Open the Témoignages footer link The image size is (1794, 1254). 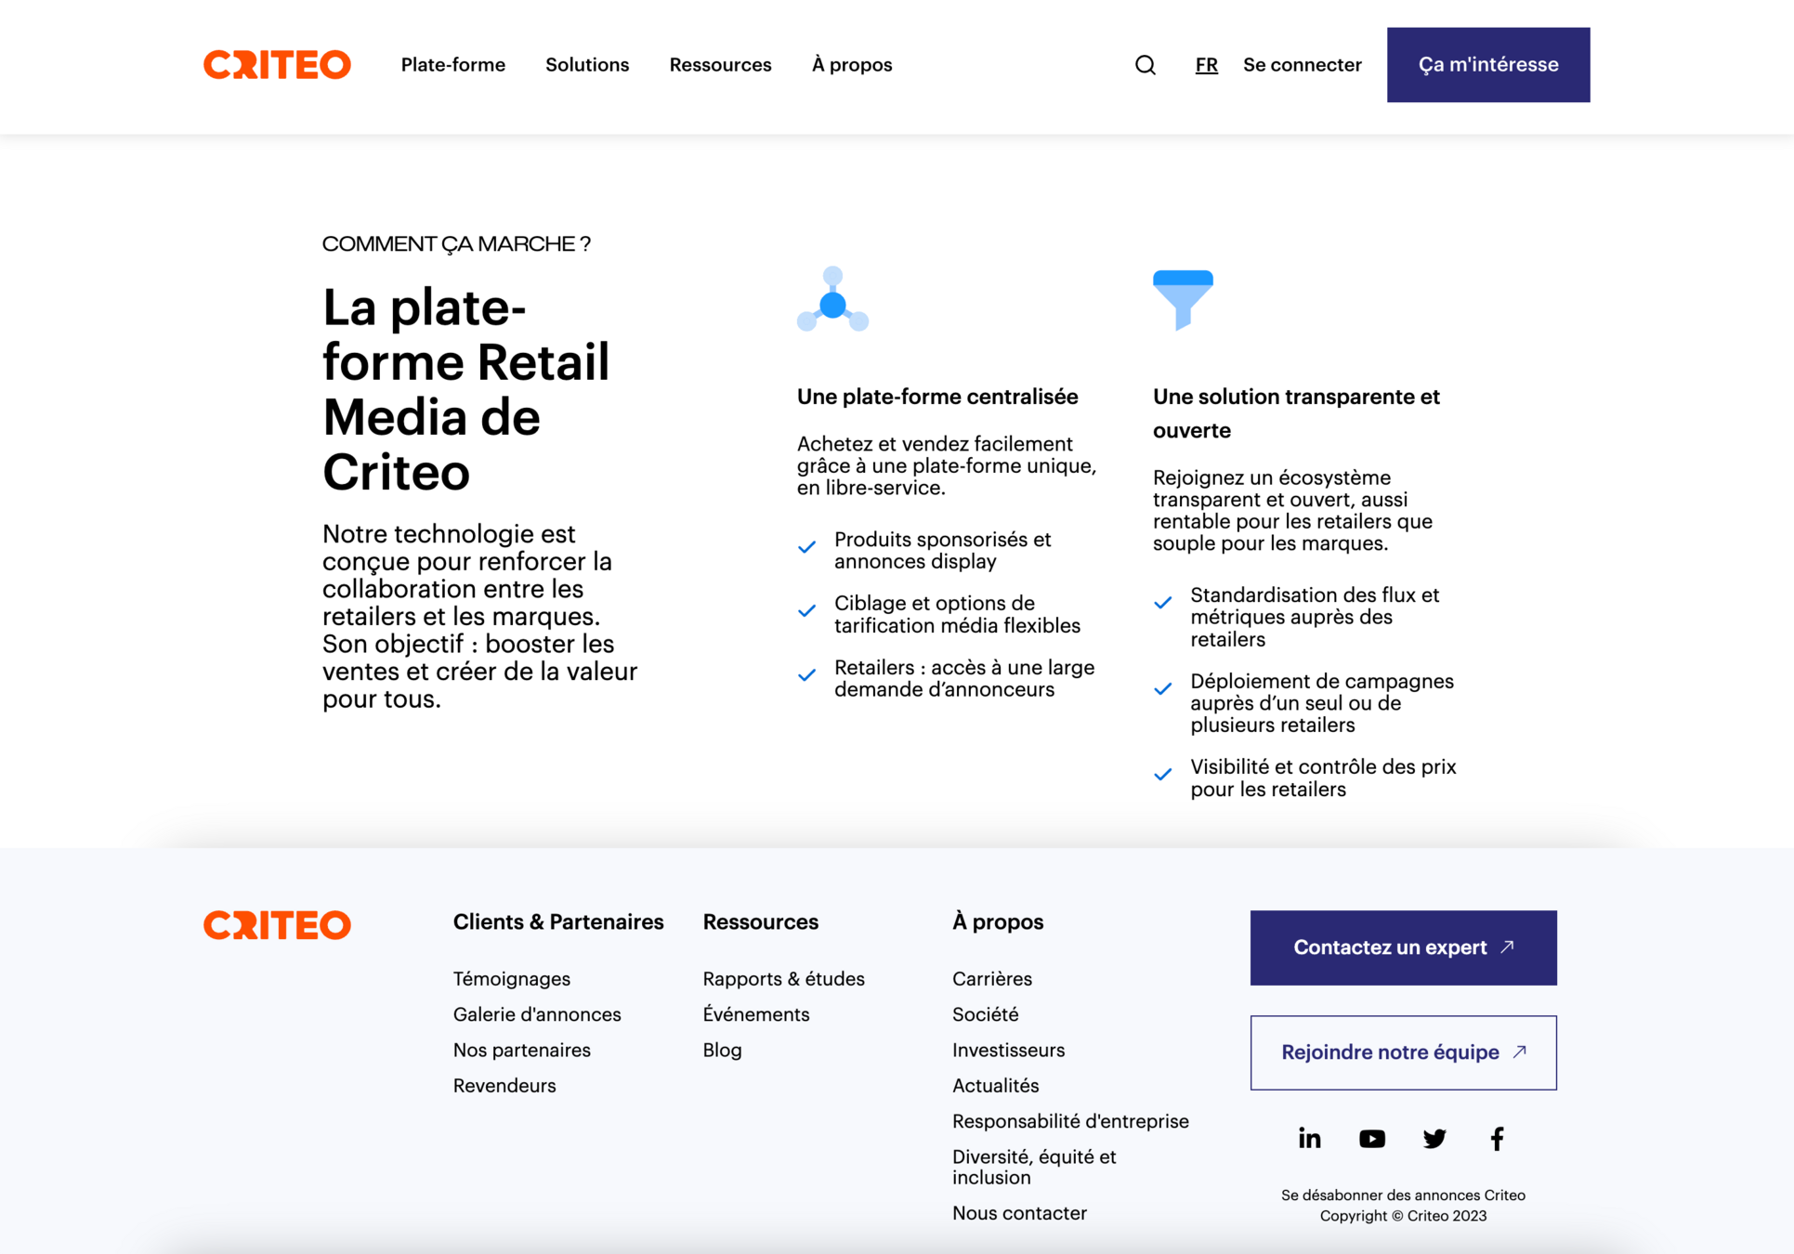click(511, 978)
